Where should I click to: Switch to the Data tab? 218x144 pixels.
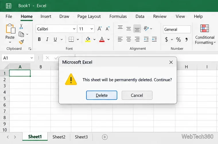(x=140, y=17)
